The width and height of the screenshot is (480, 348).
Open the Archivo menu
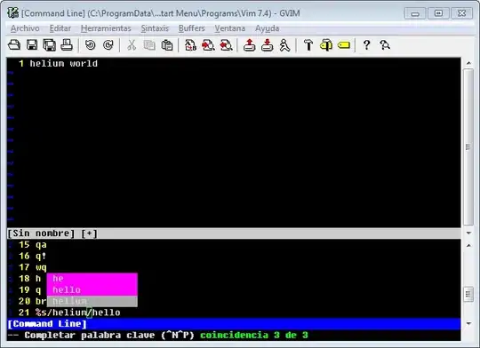25,28
